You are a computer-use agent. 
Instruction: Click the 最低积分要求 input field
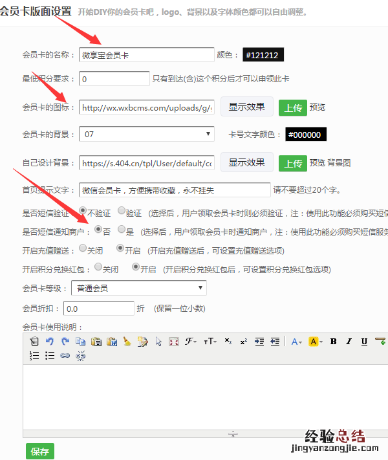pos(114,79)
